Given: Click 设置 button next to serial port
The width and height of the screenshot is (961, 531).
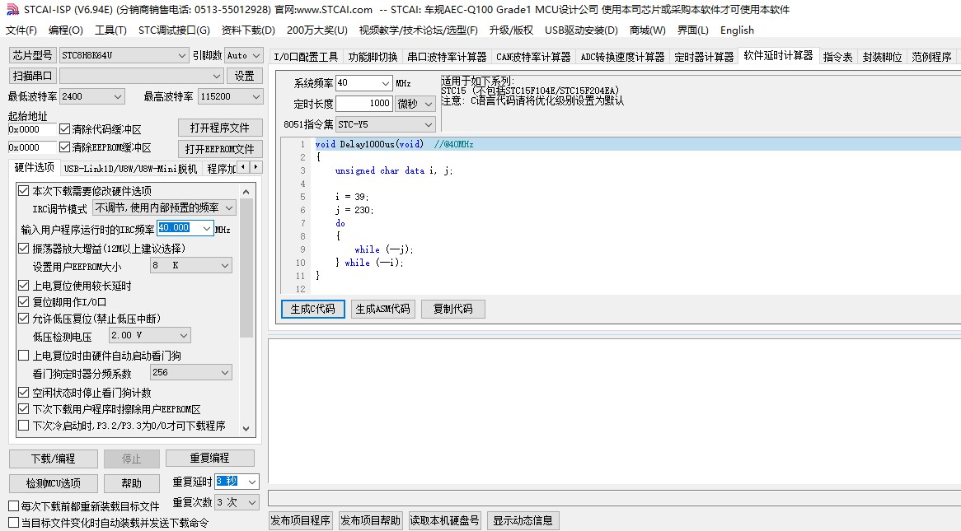Looking at the screenshot, I should (x=245, y=76).
